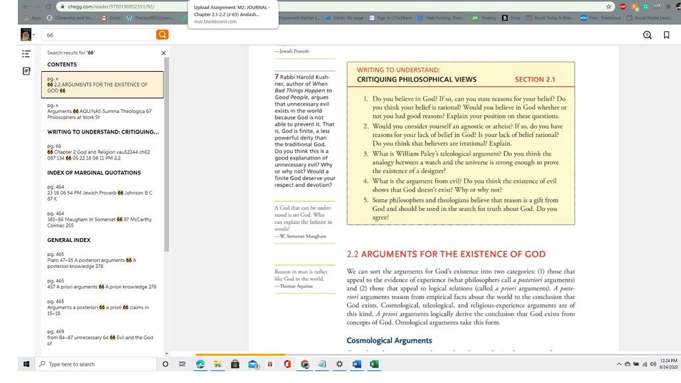
Task: Click the 'SECTION 2.1' label
Action: coord(535,80)
